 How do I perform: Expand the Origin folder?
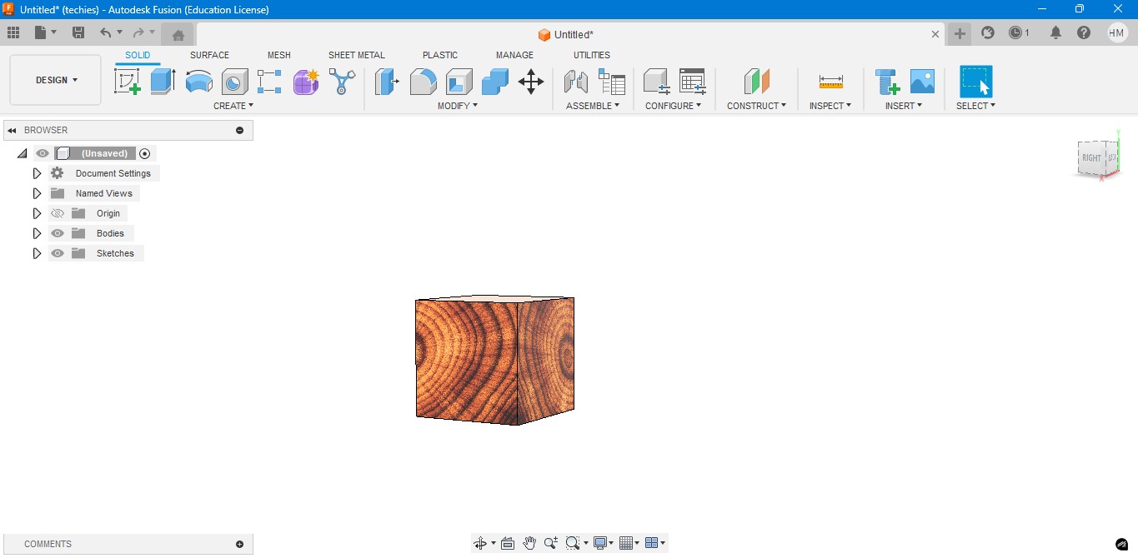coord(37,213)
